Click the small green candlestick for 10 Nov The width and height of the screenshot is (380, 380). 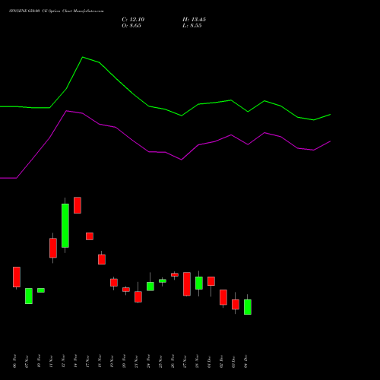[41, 290]
